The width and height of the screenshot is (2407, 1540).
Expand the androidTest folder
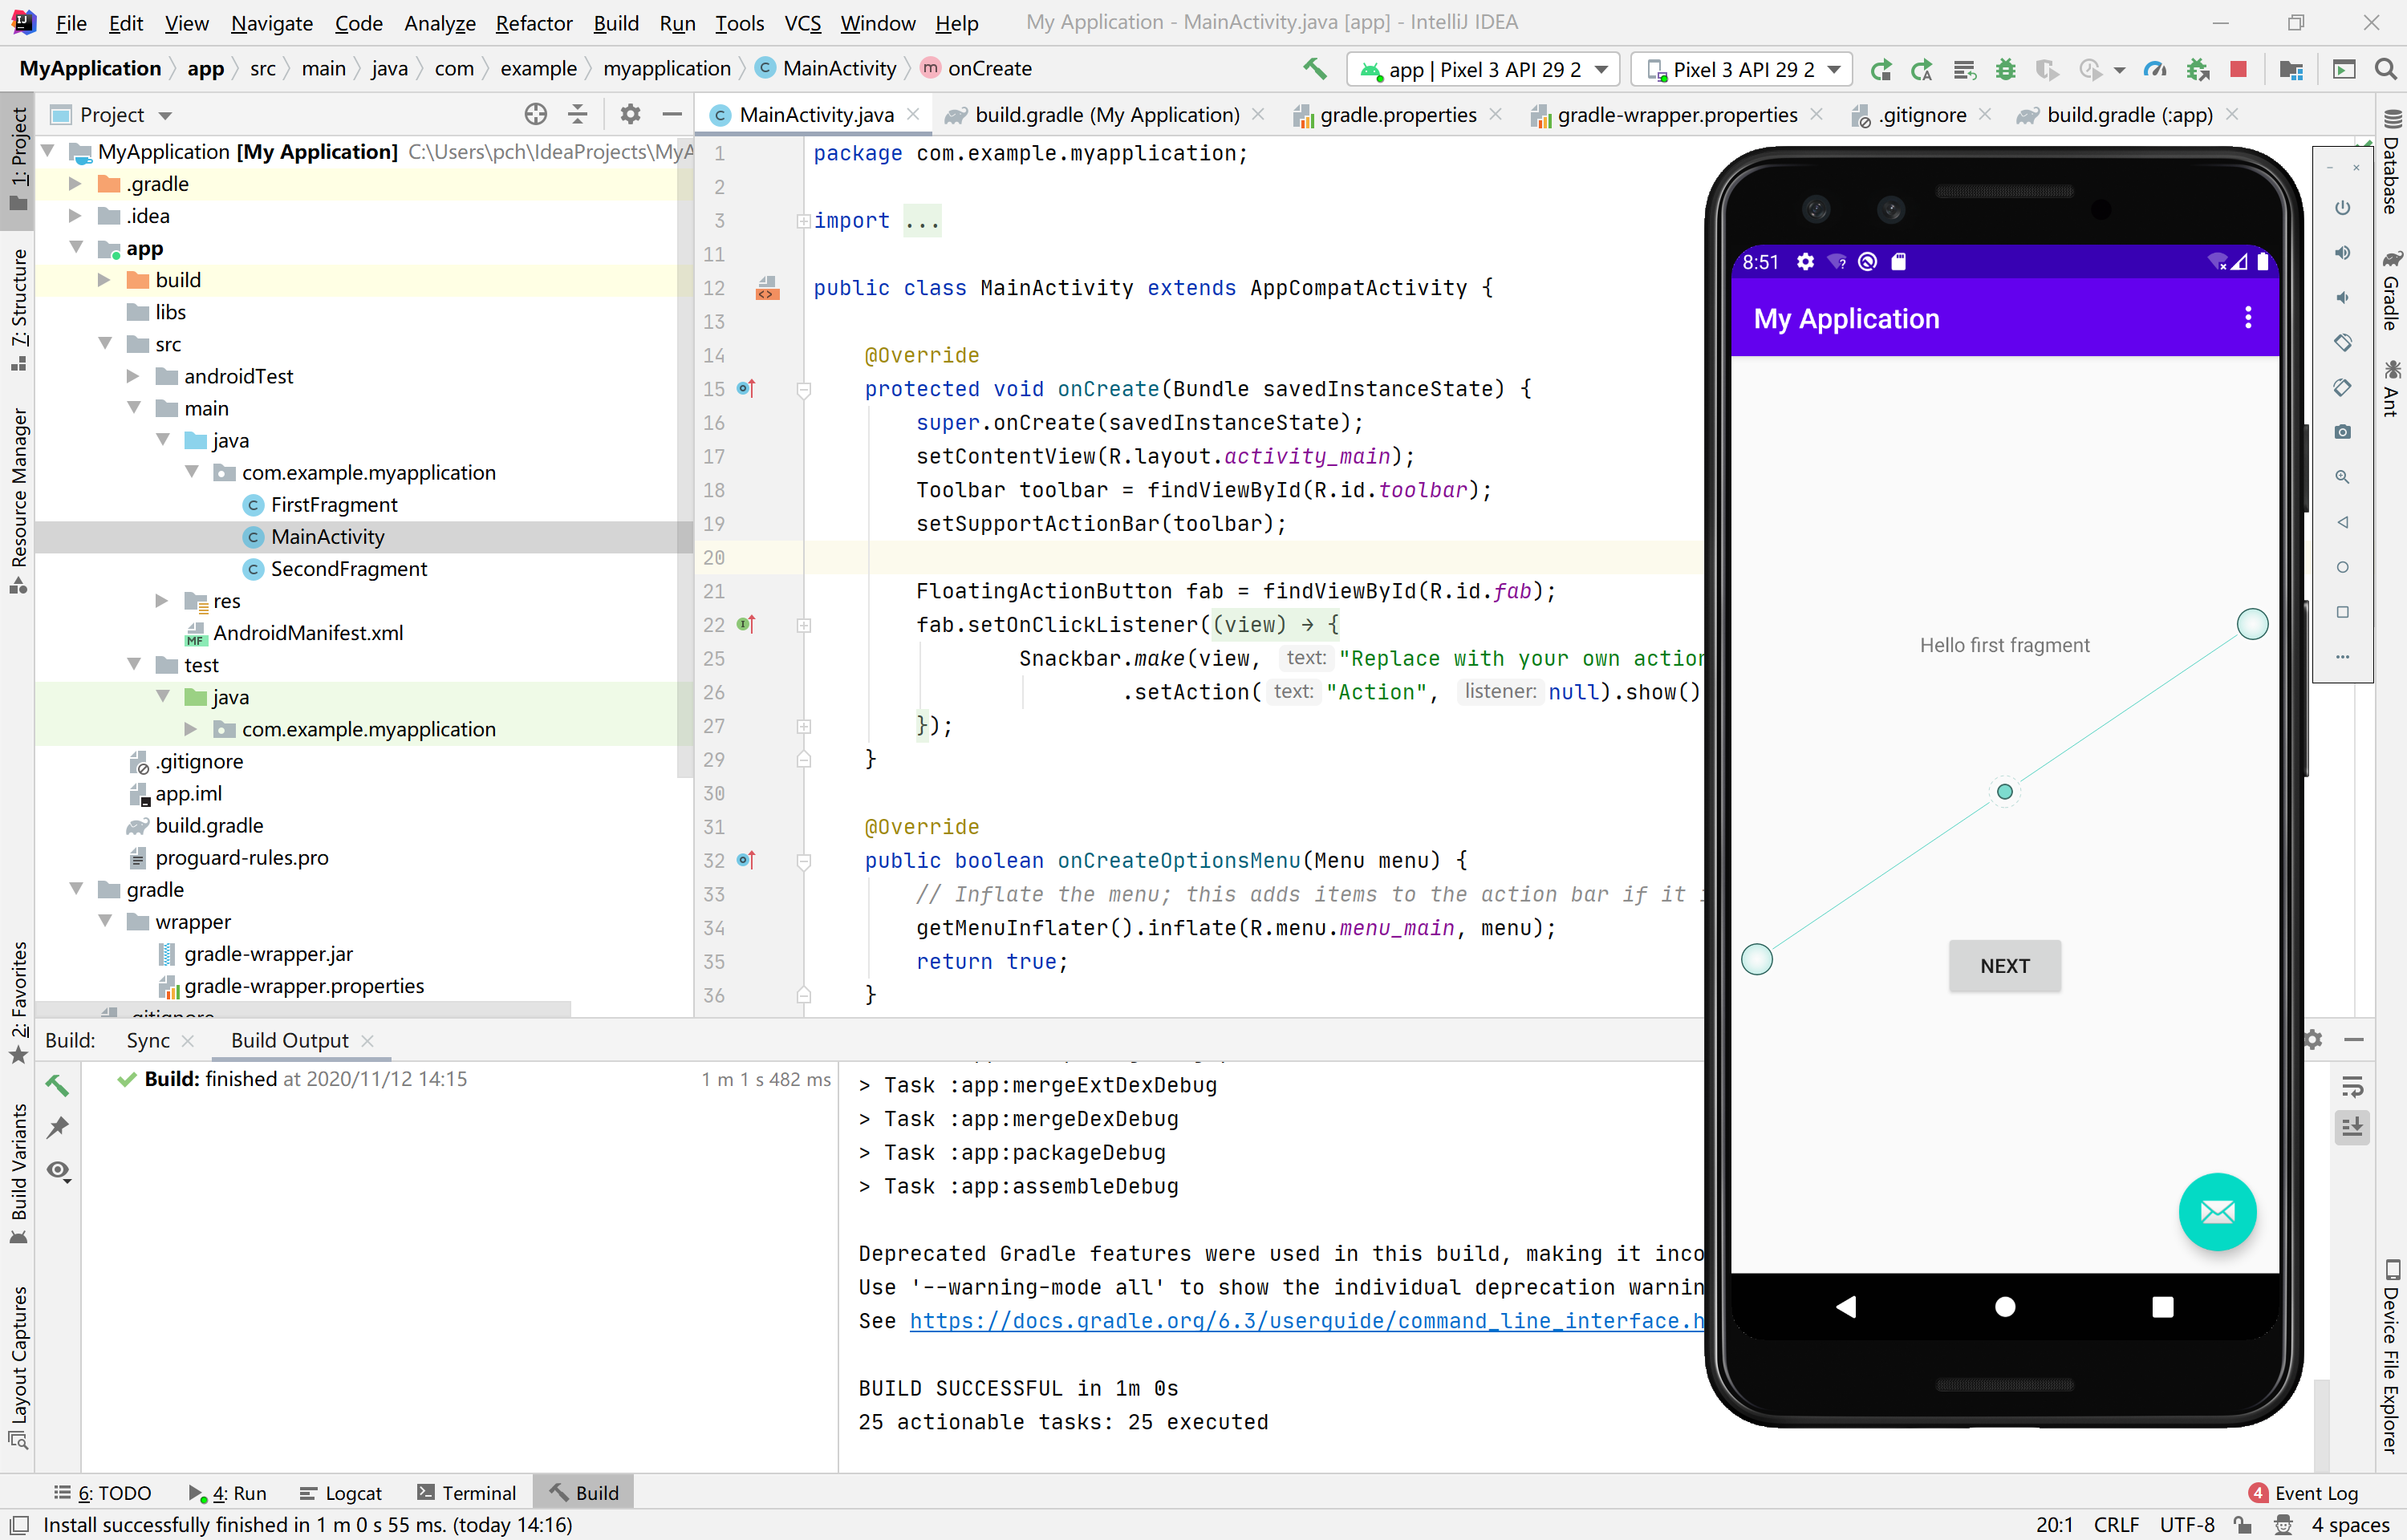(x=132, y=376)
